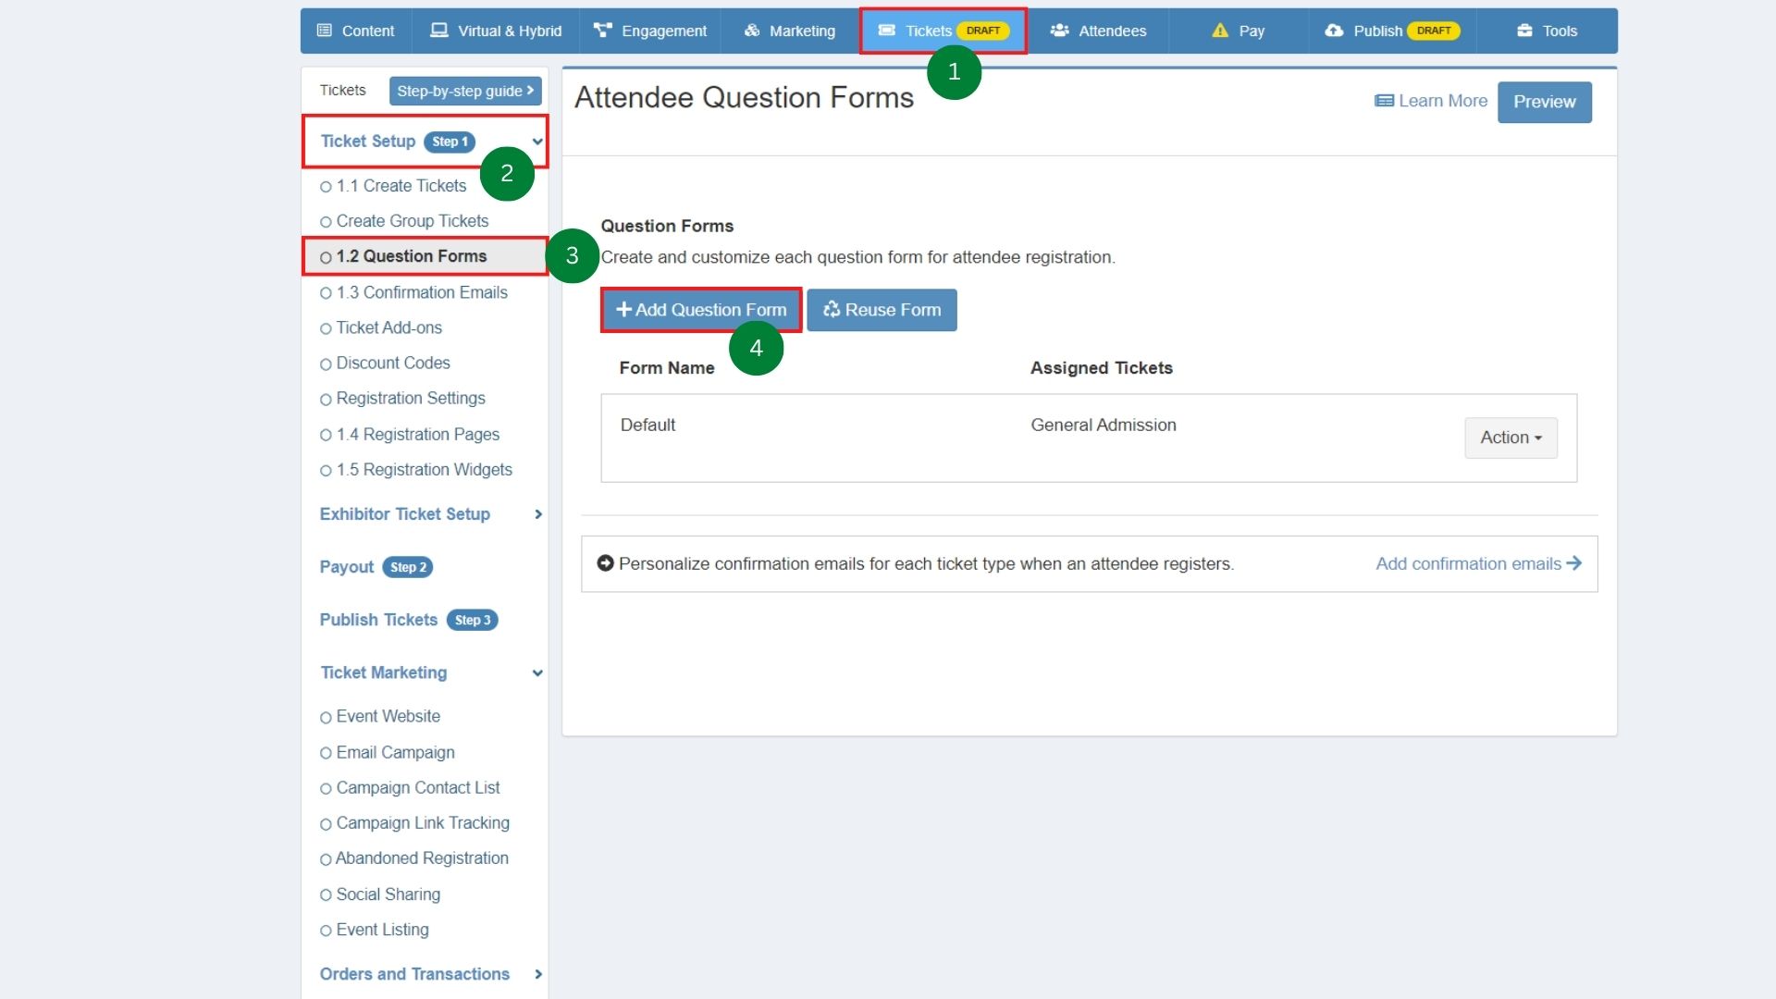
Task: Select the 1.1 Create Tickets radio circle
Action: (x=325, y=186)
